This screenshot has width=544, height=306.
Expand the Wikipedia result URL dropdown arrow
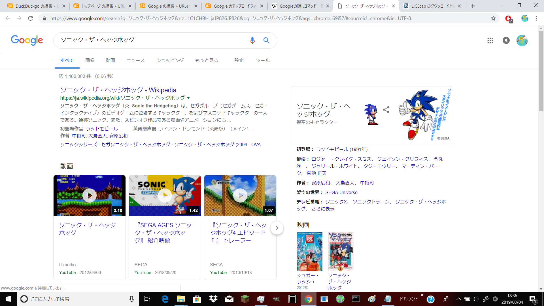[x=188, y=98]
